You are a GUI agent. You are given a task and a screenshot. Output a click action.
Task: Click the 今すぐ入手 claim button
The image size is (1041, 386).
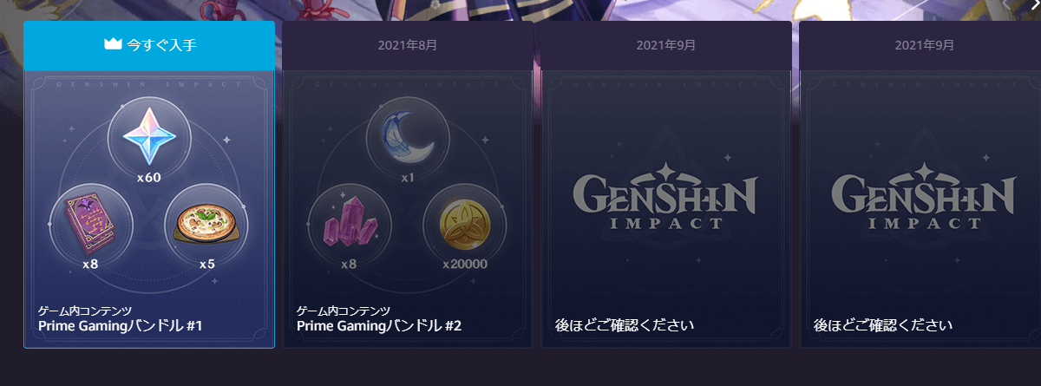[149, 45]
